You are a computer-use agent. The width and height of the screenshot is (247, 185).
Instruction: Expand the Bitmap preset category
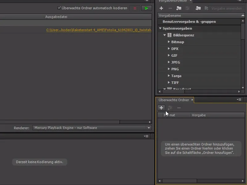click(169, 42)
